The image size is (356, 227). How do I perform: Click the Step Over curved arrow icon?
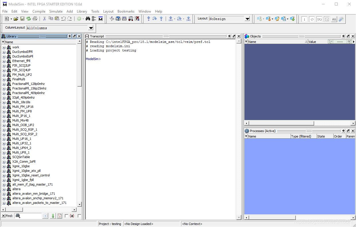tap(155, 19)
